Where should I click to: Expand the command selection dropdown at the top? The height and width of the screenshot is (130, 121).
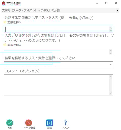point(118,11)
